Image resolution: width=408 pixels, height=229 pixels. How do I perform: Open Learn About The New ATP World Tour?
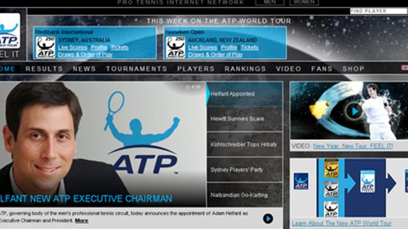[x=342, y=223]
